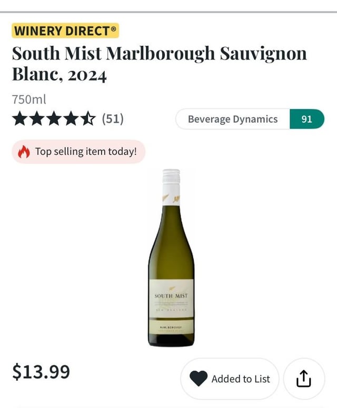Tap the green 91 score badge
This screenshot has height=408, width=337.
point(306,119)
